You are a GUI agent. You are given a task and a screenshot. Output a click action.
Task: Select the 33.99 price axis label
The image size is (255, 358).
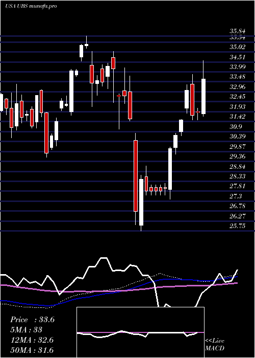point(238,67)
